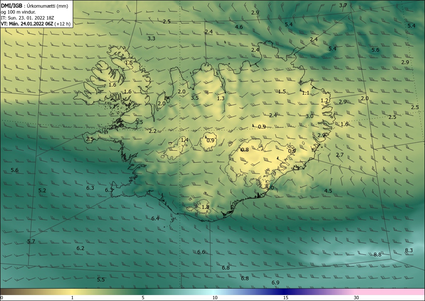Click the 4.6 precipitation value
Image resolution: width=425 pixels, height=301 pixels.
click(x=239, y=27)
